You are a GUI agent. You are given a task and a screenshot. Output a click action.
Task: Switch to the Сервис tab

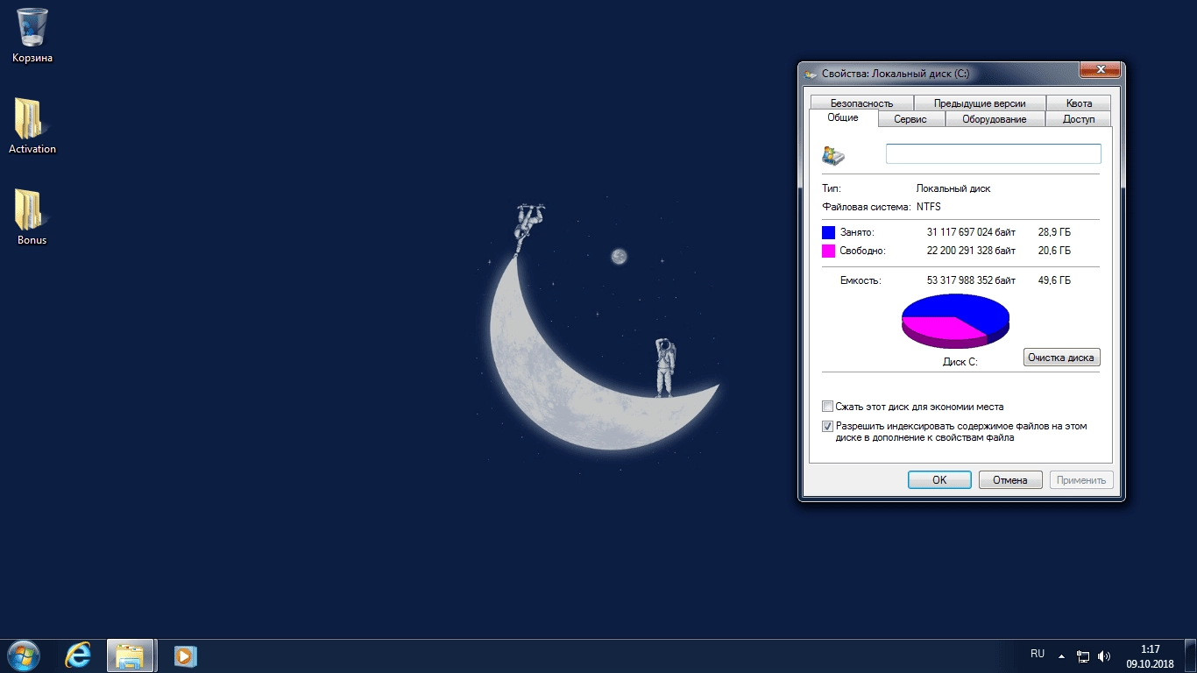coord(910,119)
